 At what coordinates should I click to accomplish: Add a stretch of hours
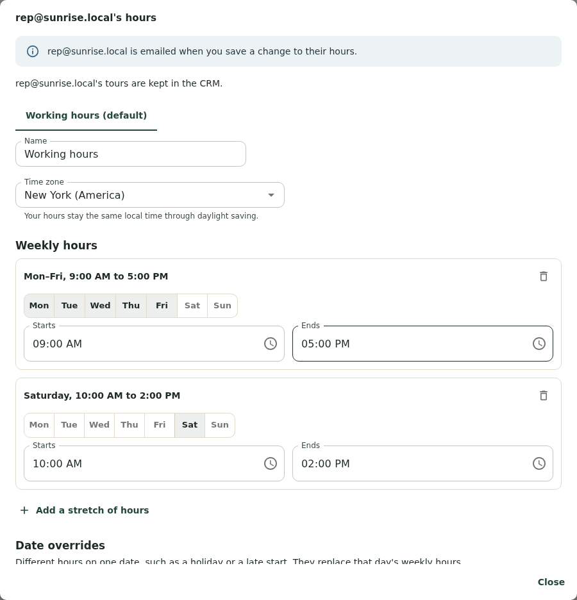(x=84, y=510)
